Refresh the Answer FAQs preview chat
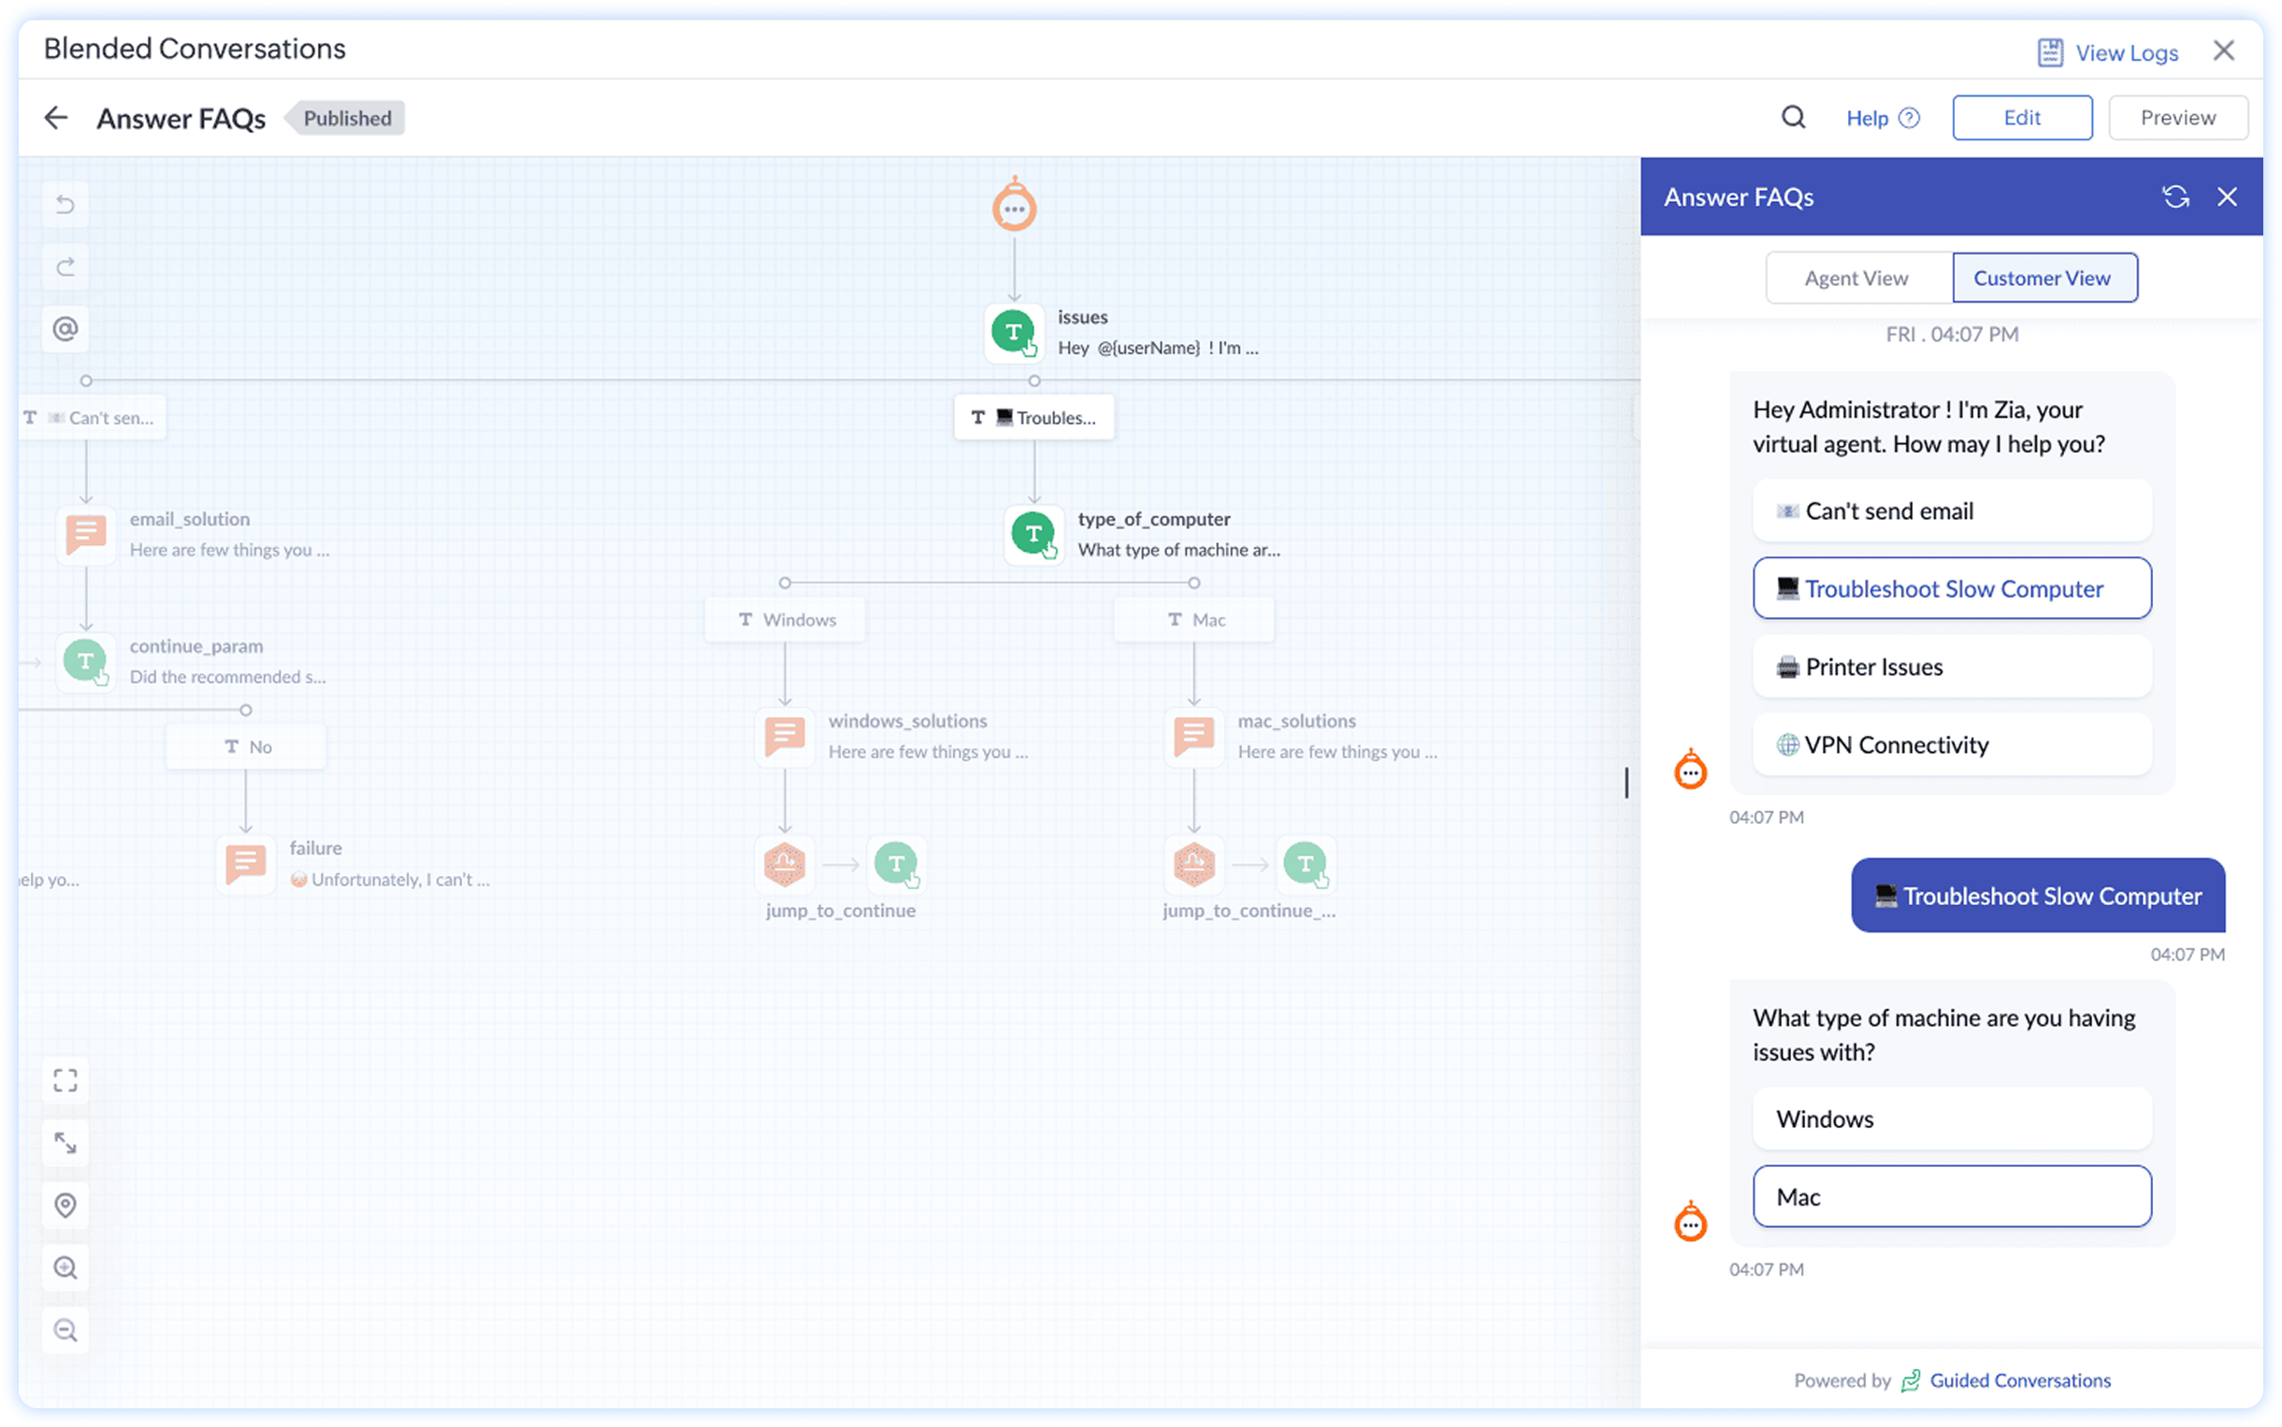2282x1427 pixels. tap(2175, 196)
